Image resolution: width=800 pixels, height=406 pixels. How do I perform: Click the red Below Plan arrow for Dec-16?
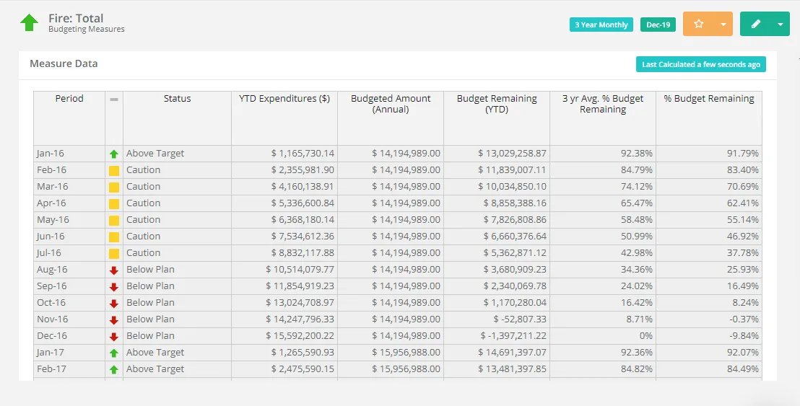click(113, 336)
